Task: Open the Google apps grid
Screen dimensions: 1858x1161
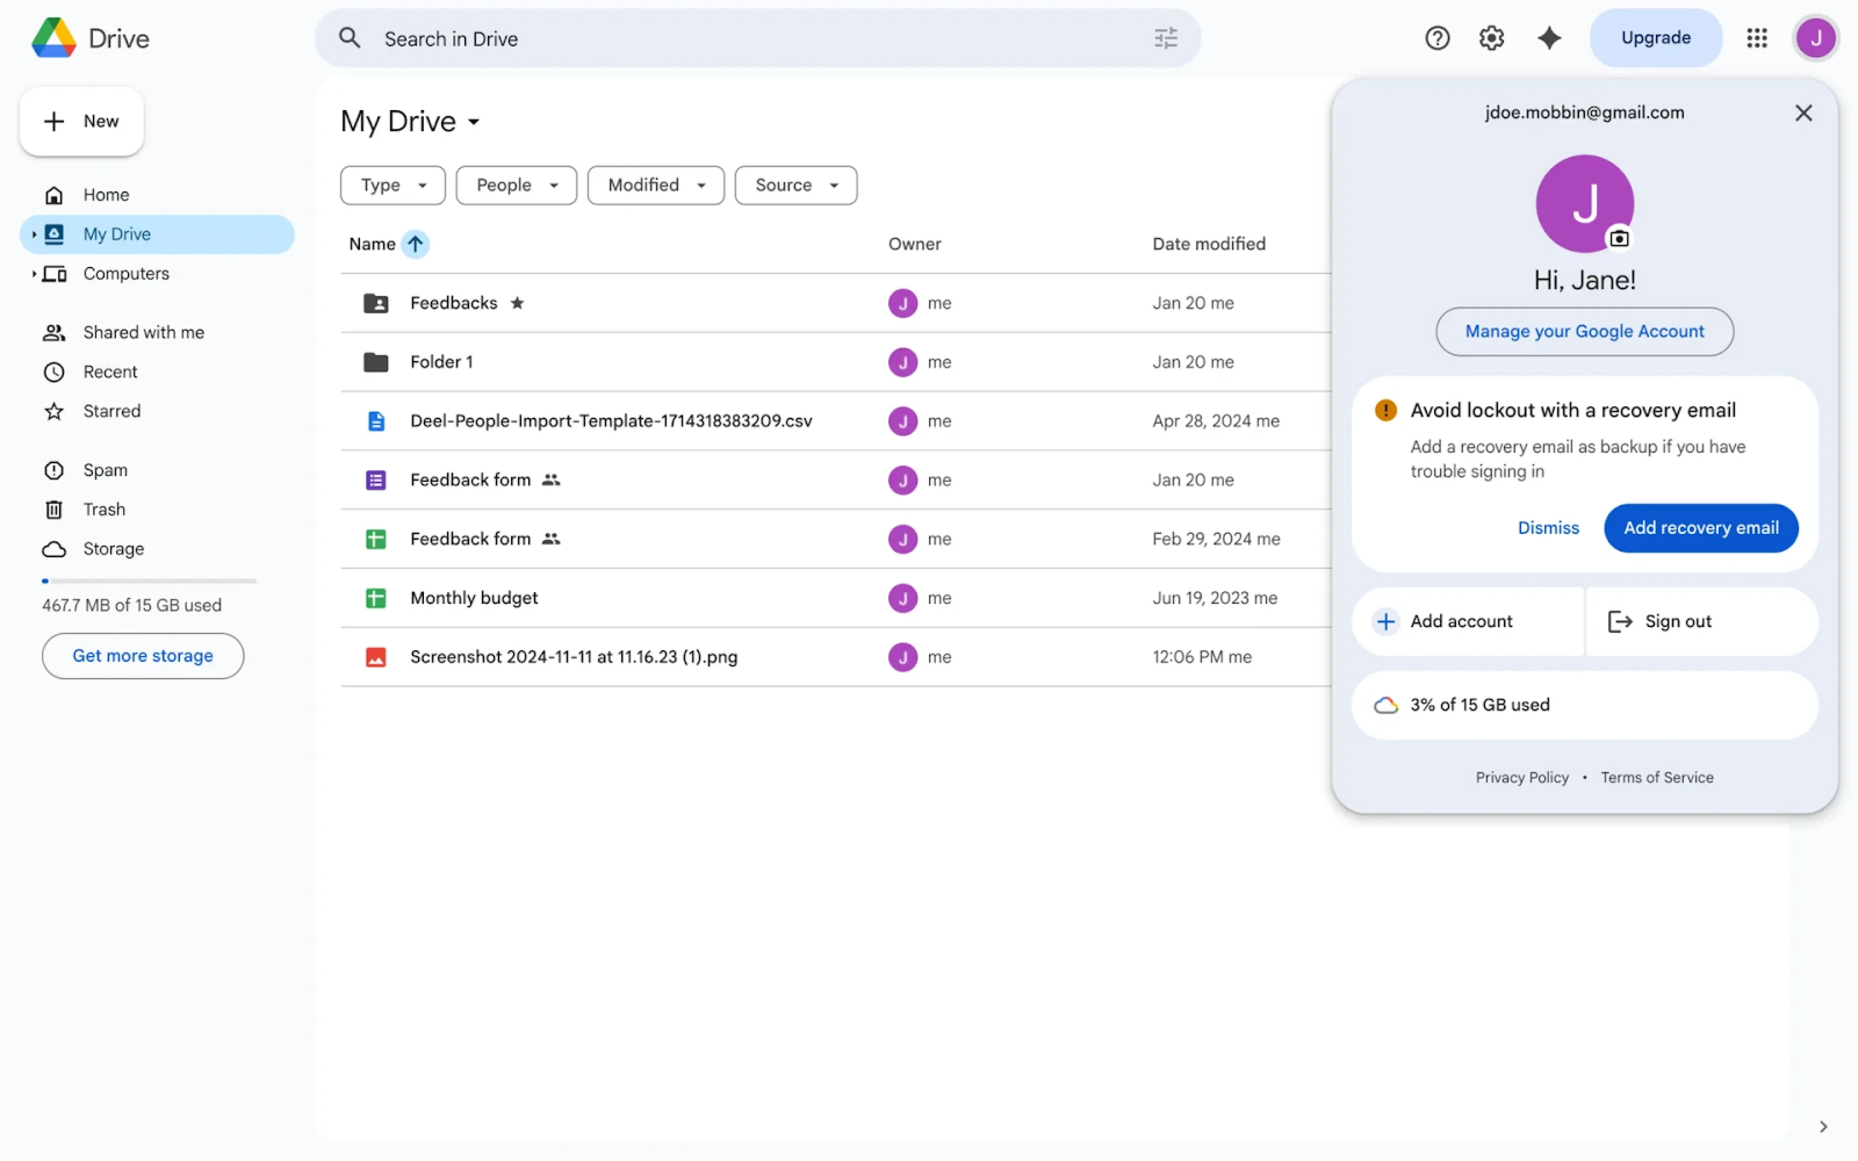Action: 1757,38
